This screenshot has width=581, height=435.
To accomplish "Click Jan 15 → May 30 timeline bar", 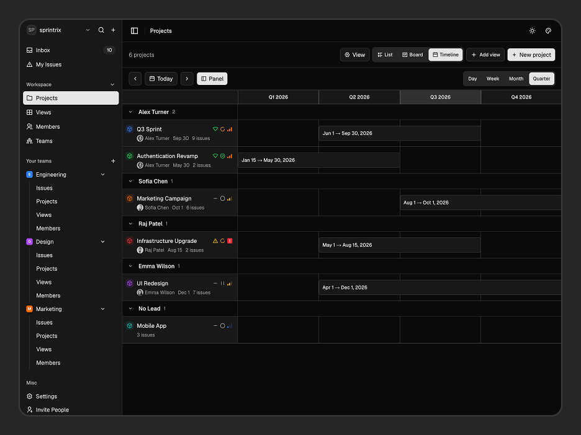I will (x=318, y=160).
